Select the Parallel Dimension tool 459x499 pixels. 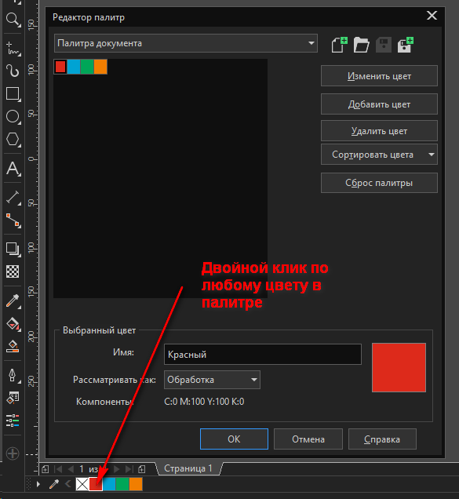(x=13, y=198)
